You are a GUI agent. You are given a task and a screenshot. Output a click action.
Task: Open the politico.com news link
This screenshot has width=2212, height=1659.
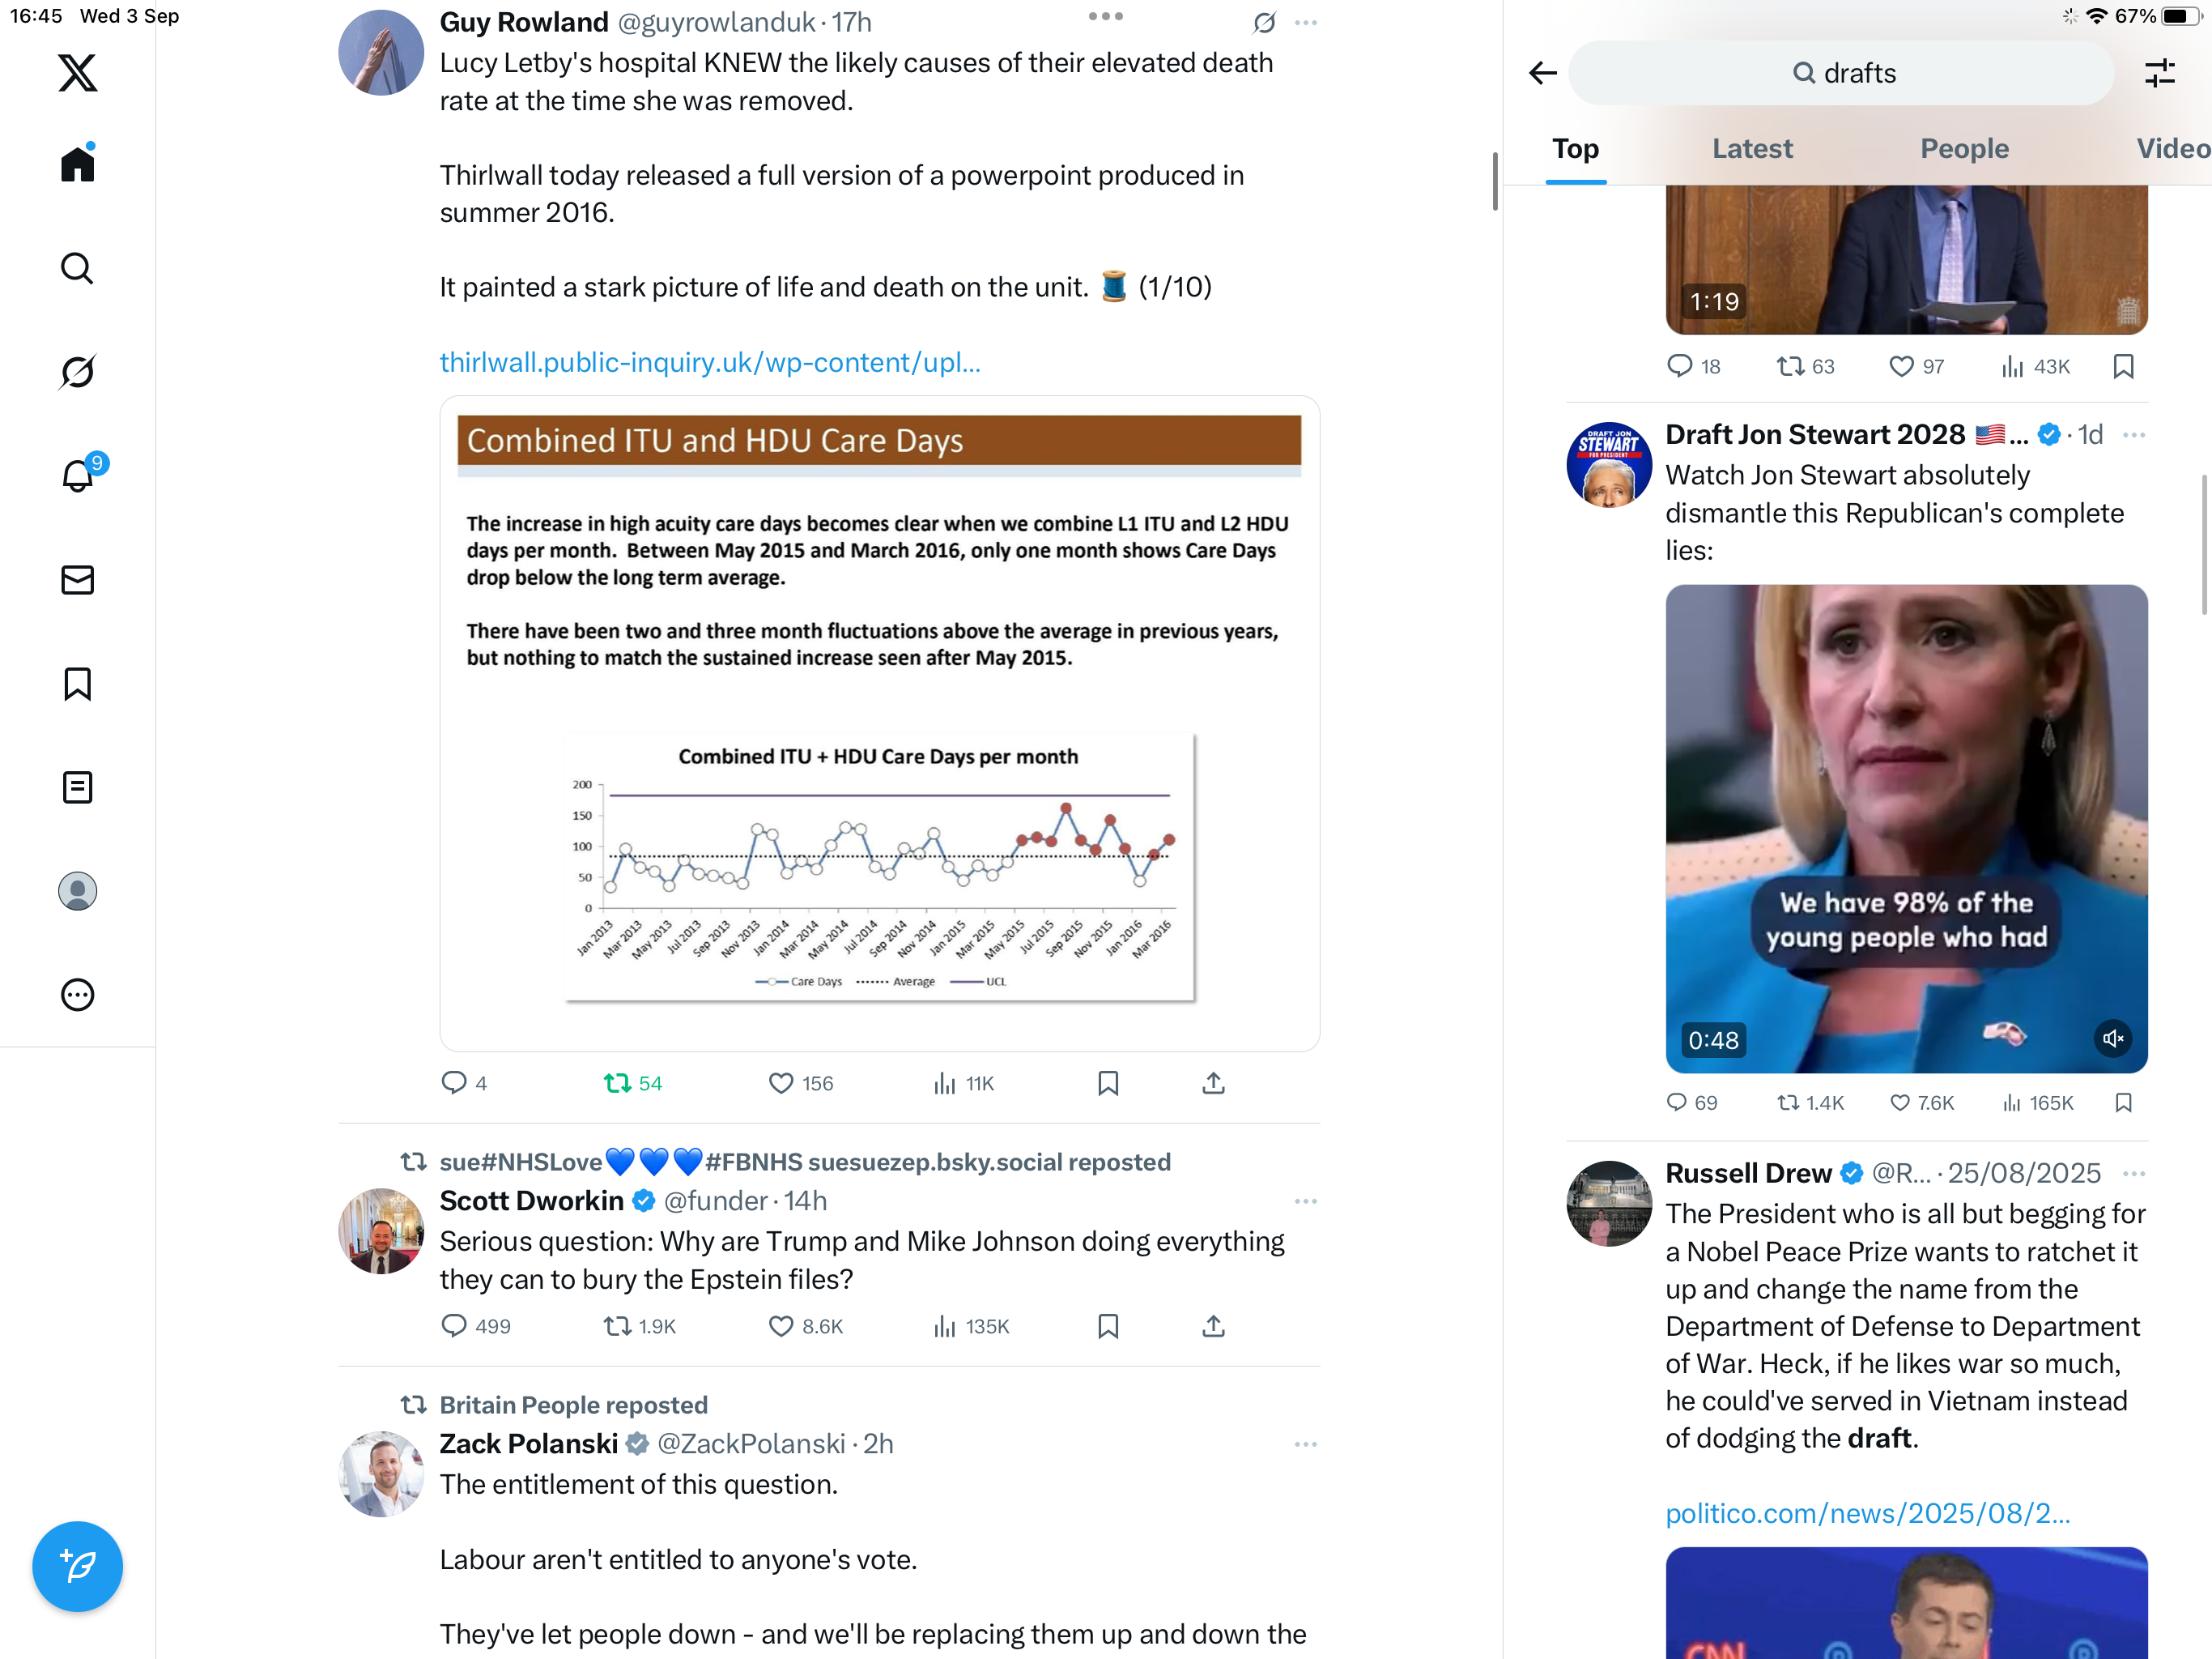point(1867,1512)
